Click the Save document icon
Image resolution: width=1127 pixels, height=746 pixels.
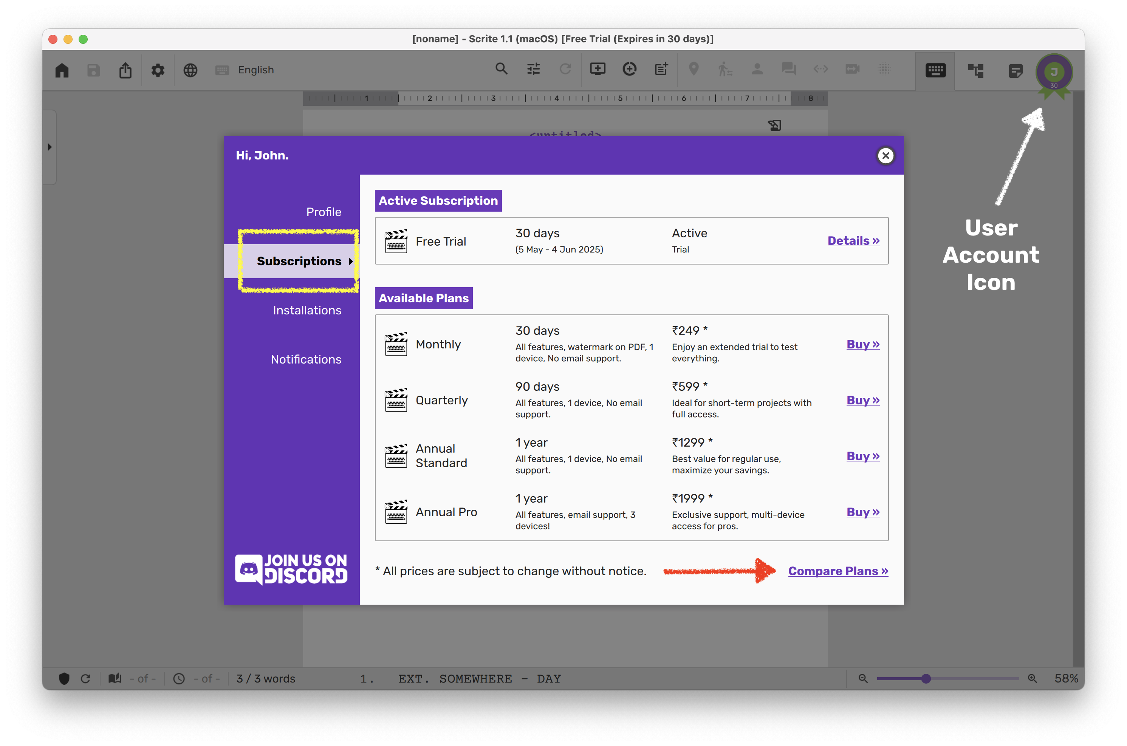(x=94, y=70)
